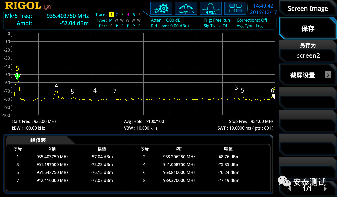Expand the chevron beside 截屏设置
The width and height of the screenshot is (337, 197).
(328, 75)
